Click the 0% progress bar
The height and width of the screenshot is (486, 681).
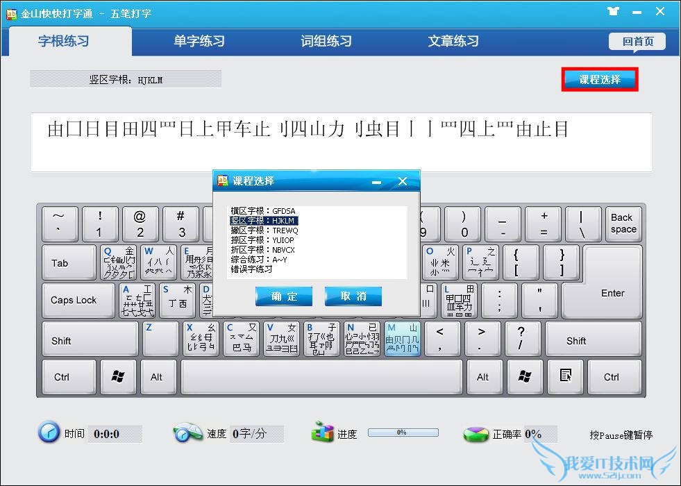coord(403,433)
